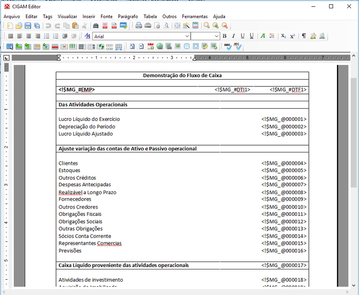Toggle italic formatting
Screen dimensions: 359x295
[234, 36]
